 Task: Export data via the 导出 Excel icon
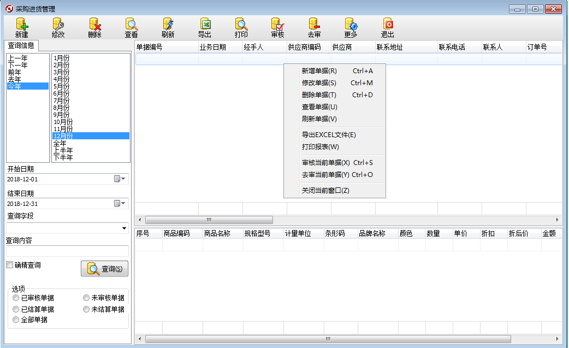(x=205, y=27)
